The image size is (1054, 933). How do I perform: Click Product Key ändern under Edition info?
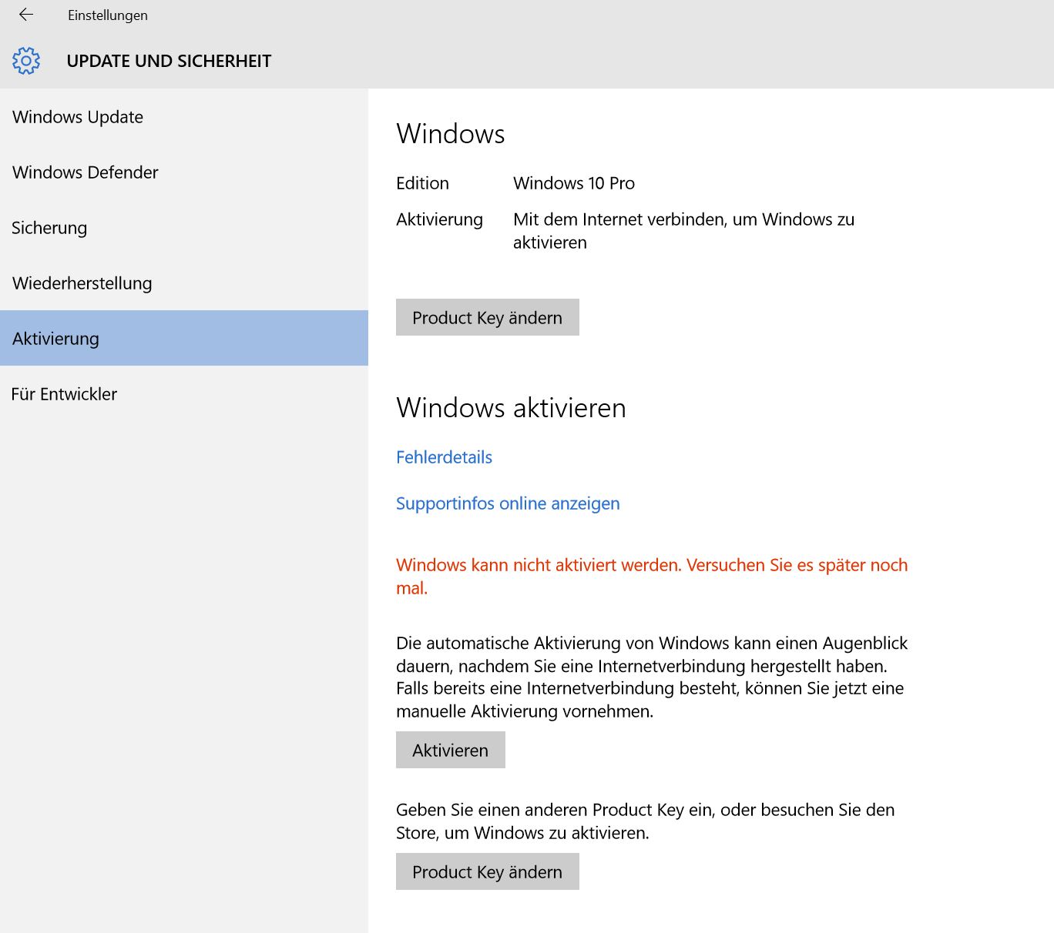pyautogui.click(x=488, y=317)
